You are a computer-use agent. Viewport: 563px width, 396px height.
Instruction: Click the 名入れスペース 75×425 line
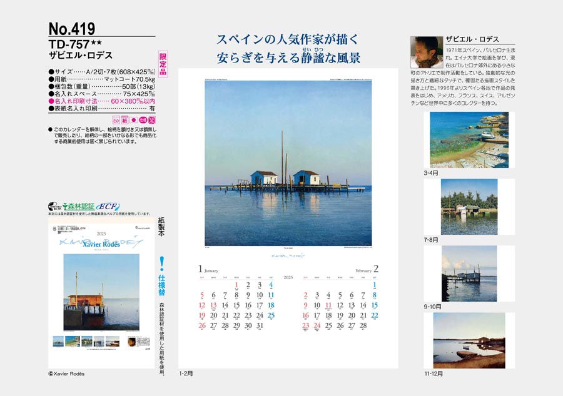[x=101, y=94]
